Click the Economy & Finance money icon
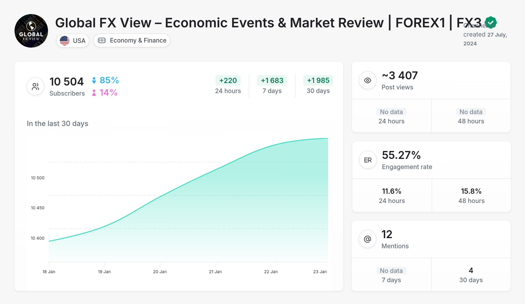This screenshot has width=525, height=304. [102, 40]
